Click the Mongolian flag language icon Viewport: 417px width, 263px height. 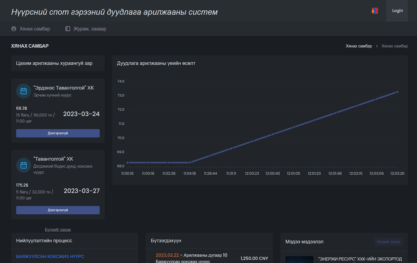[375, 11]
